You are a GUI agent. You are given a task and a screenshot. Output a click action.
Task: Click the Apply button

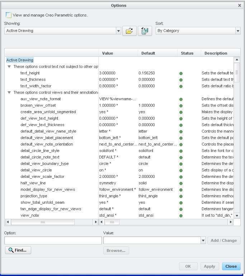tap(209, 266)
